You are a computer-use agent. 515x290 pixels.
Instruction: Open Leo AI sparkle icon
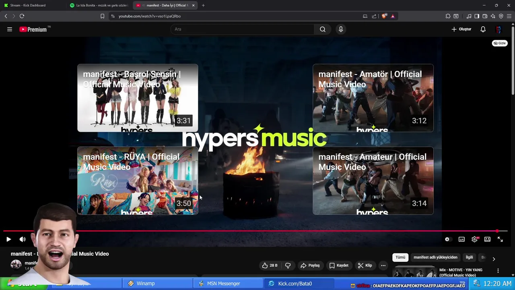coord(493,16)
